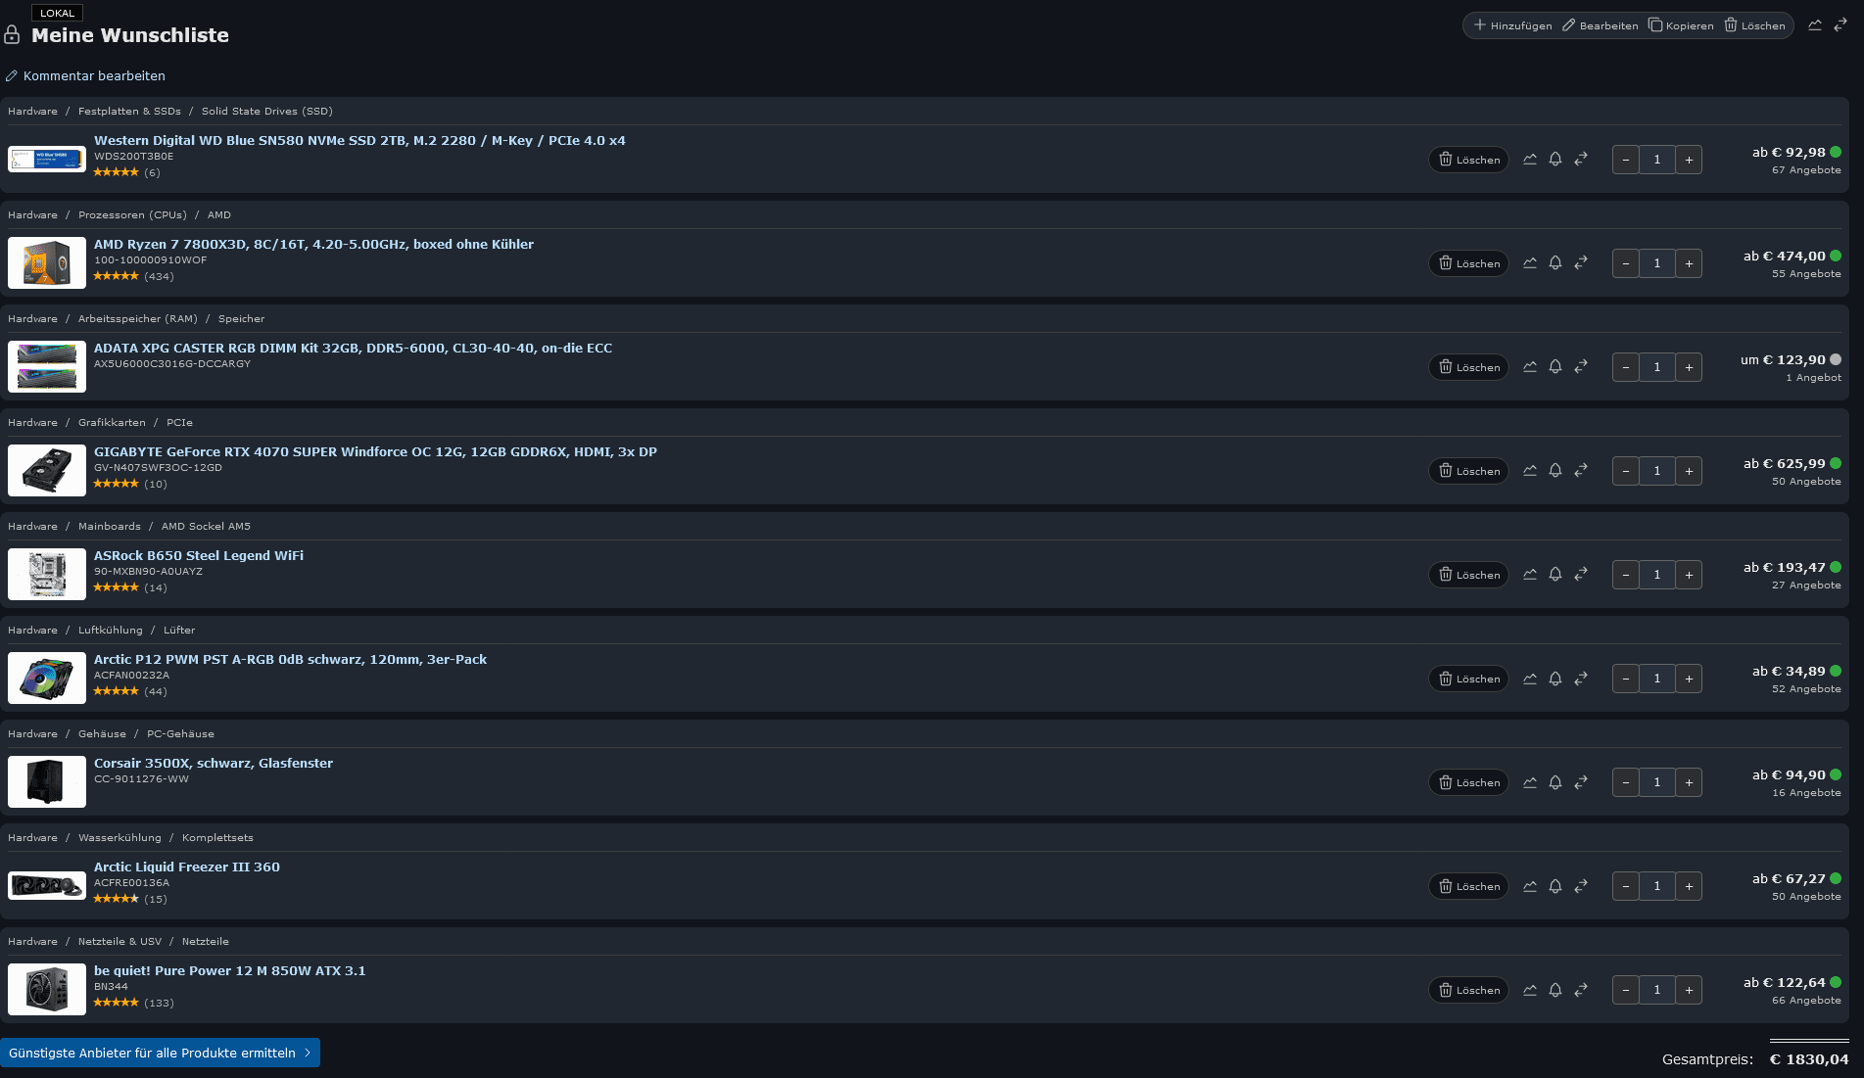Image resolution: width=1864 pixels, height=1078 pixels.
Task: Click Kopieren in the wishlist toolbar
Action: [1681, 25]
